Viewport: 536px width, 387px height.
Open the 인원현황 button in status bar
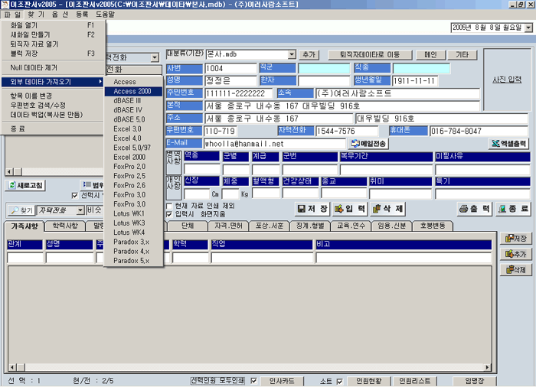click(x=368, y=381)
